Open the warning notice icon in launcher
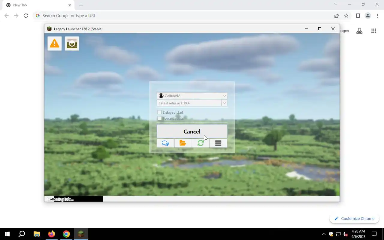Screen dimensions: 384x240 [x=55, y=43]
